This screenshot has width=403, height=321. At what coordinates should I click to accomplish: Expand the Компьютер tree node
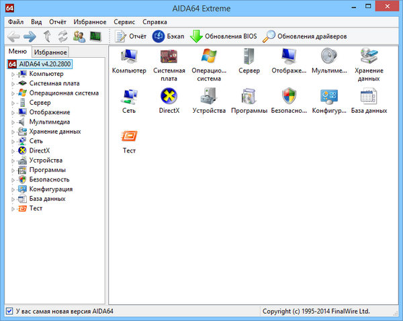tap(13, 74)
